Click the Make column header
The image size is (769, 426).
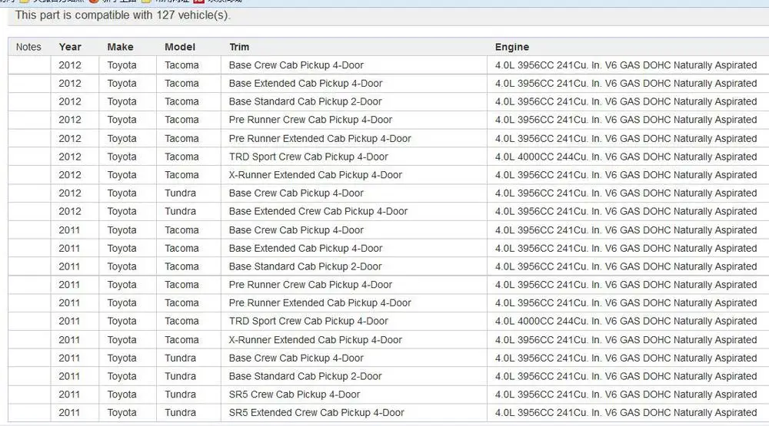pos(120,47)
